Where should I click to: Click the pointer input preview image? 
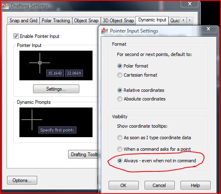[56, 65]
